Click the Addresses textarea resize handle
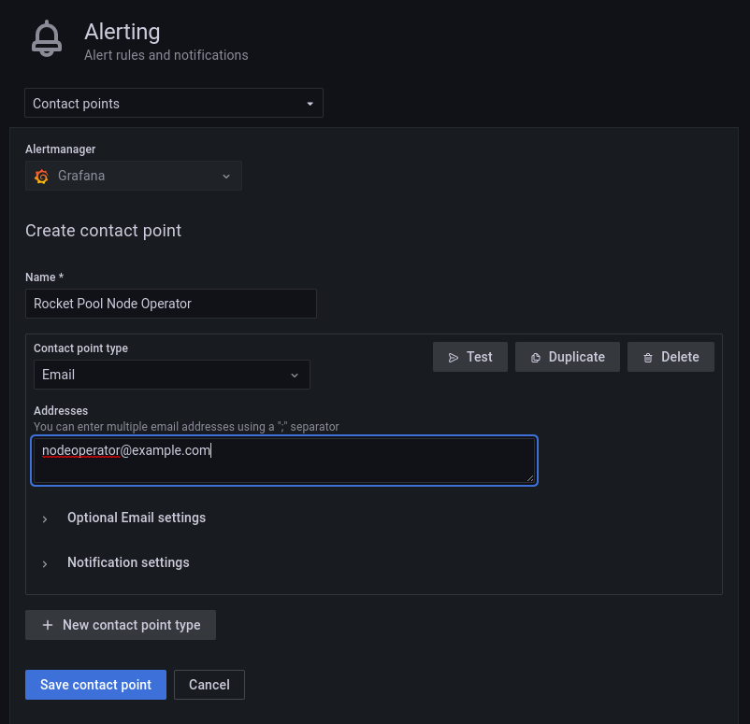750x724 pixels. point(530,477)
